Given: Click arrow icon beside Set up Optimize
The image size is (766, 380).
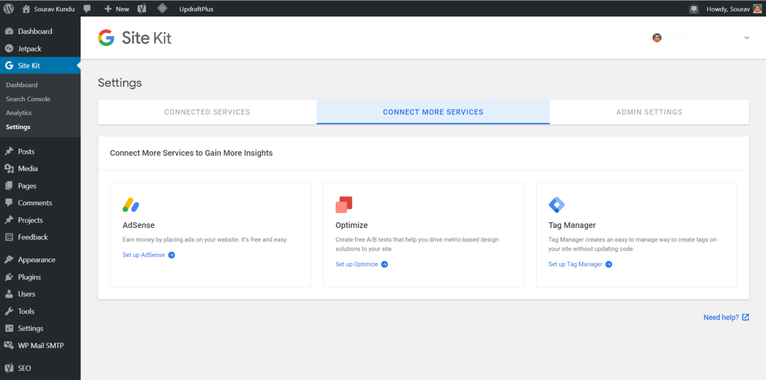Looking at the screenshot, I should tap(384, 264).
